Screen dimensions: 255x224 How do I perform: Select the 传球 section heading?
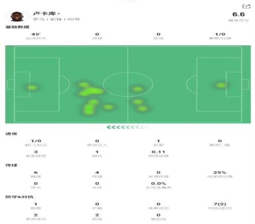pos(11,165)
